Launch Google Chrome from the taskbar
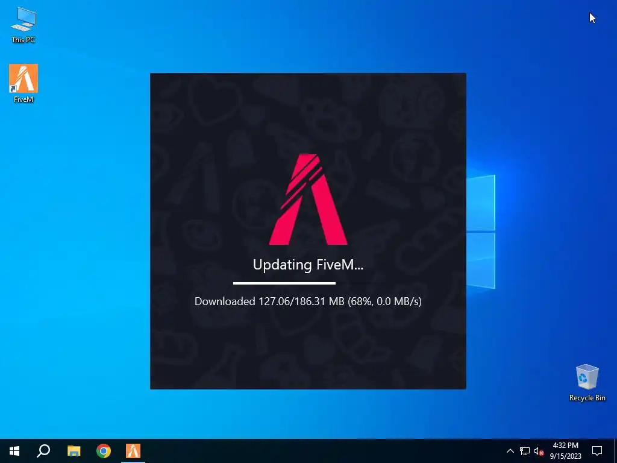The height and width of the screenshot is (463, 617). 104,451
